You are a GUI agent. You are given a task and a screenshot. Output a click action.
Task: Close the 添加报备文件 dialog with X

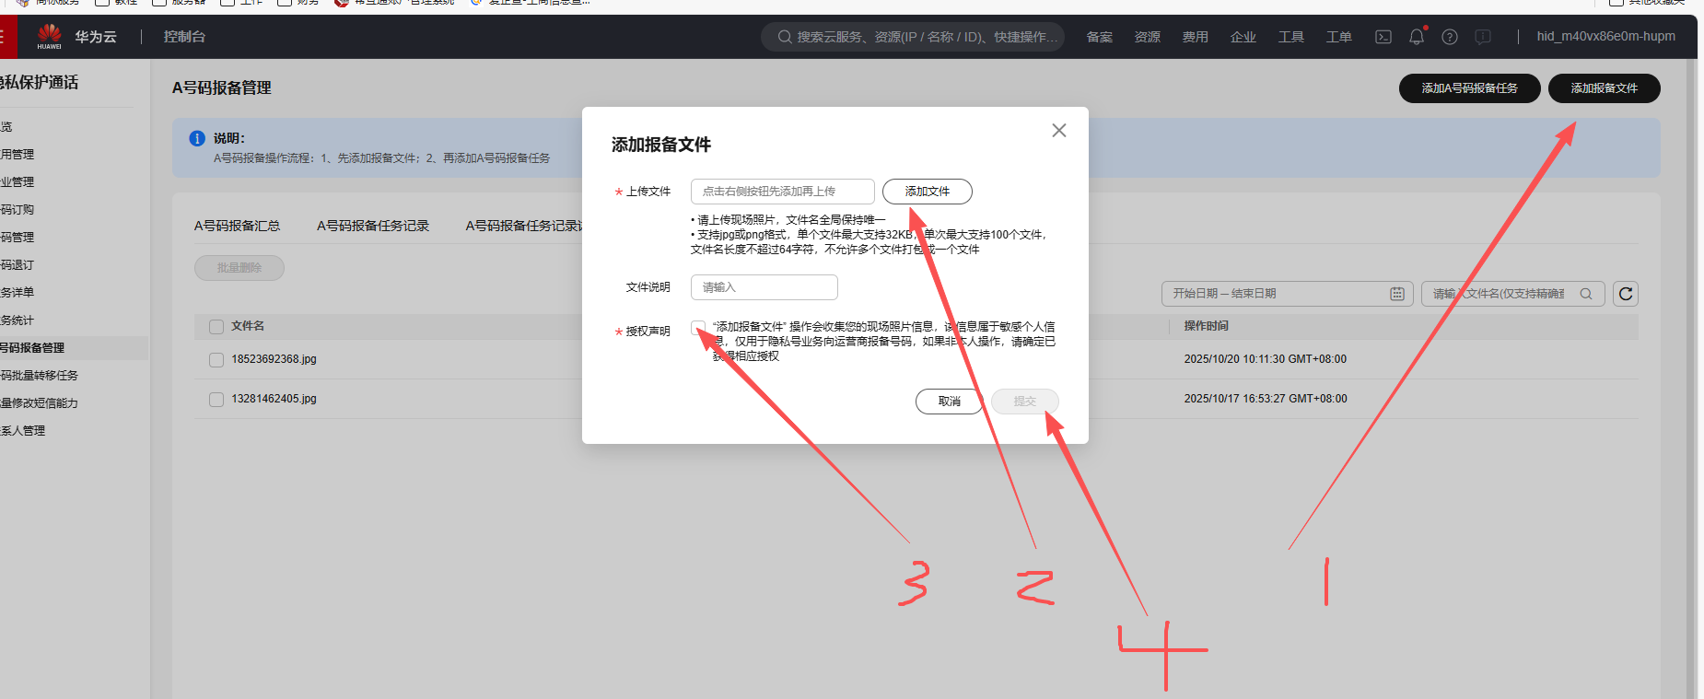tap(1059, 131)
